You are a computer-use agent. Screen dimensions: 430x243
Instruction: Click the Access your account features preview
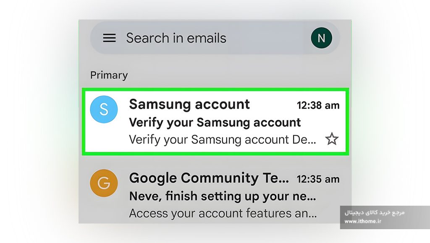point(223,213)
